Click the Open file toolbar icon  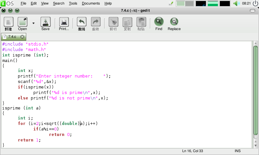(22, 22)
